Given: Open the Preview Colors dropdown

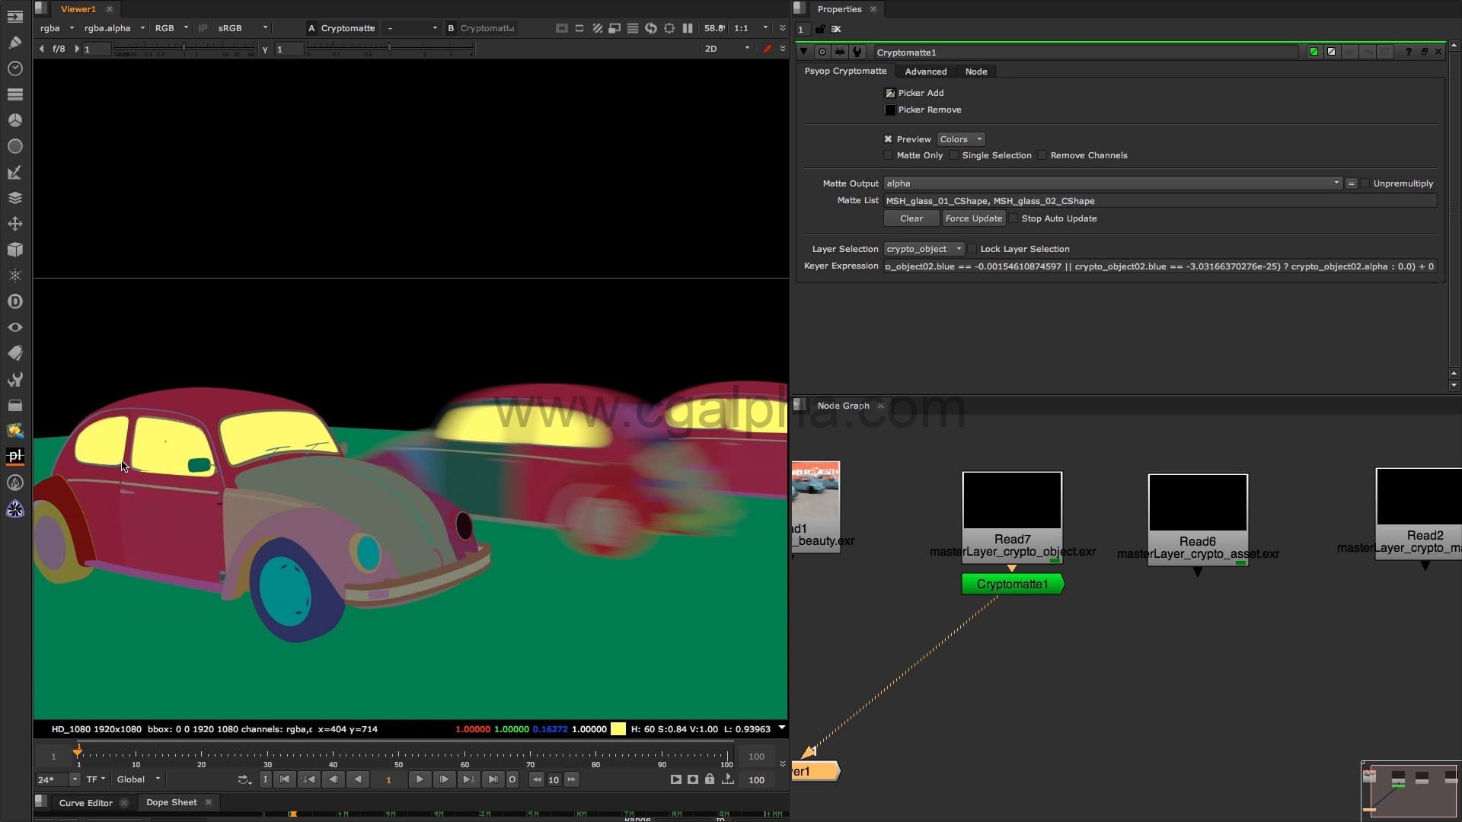Looking at the screenshot, I should click(961, 139).
